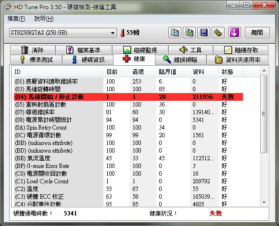Switch to the 檔案基準 tab

84,50
